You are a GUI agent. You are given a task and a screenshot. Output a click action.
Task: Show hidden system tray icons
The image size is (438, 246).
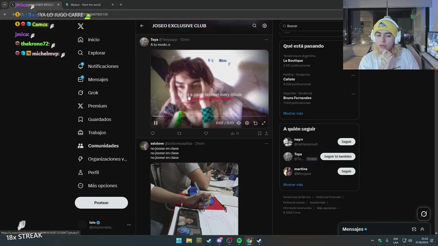coord(373,241)
